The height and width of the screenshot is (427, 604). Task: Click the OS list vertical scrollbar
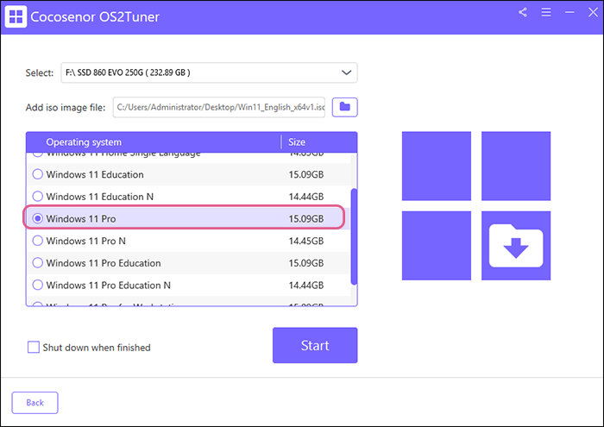point(354,237)
